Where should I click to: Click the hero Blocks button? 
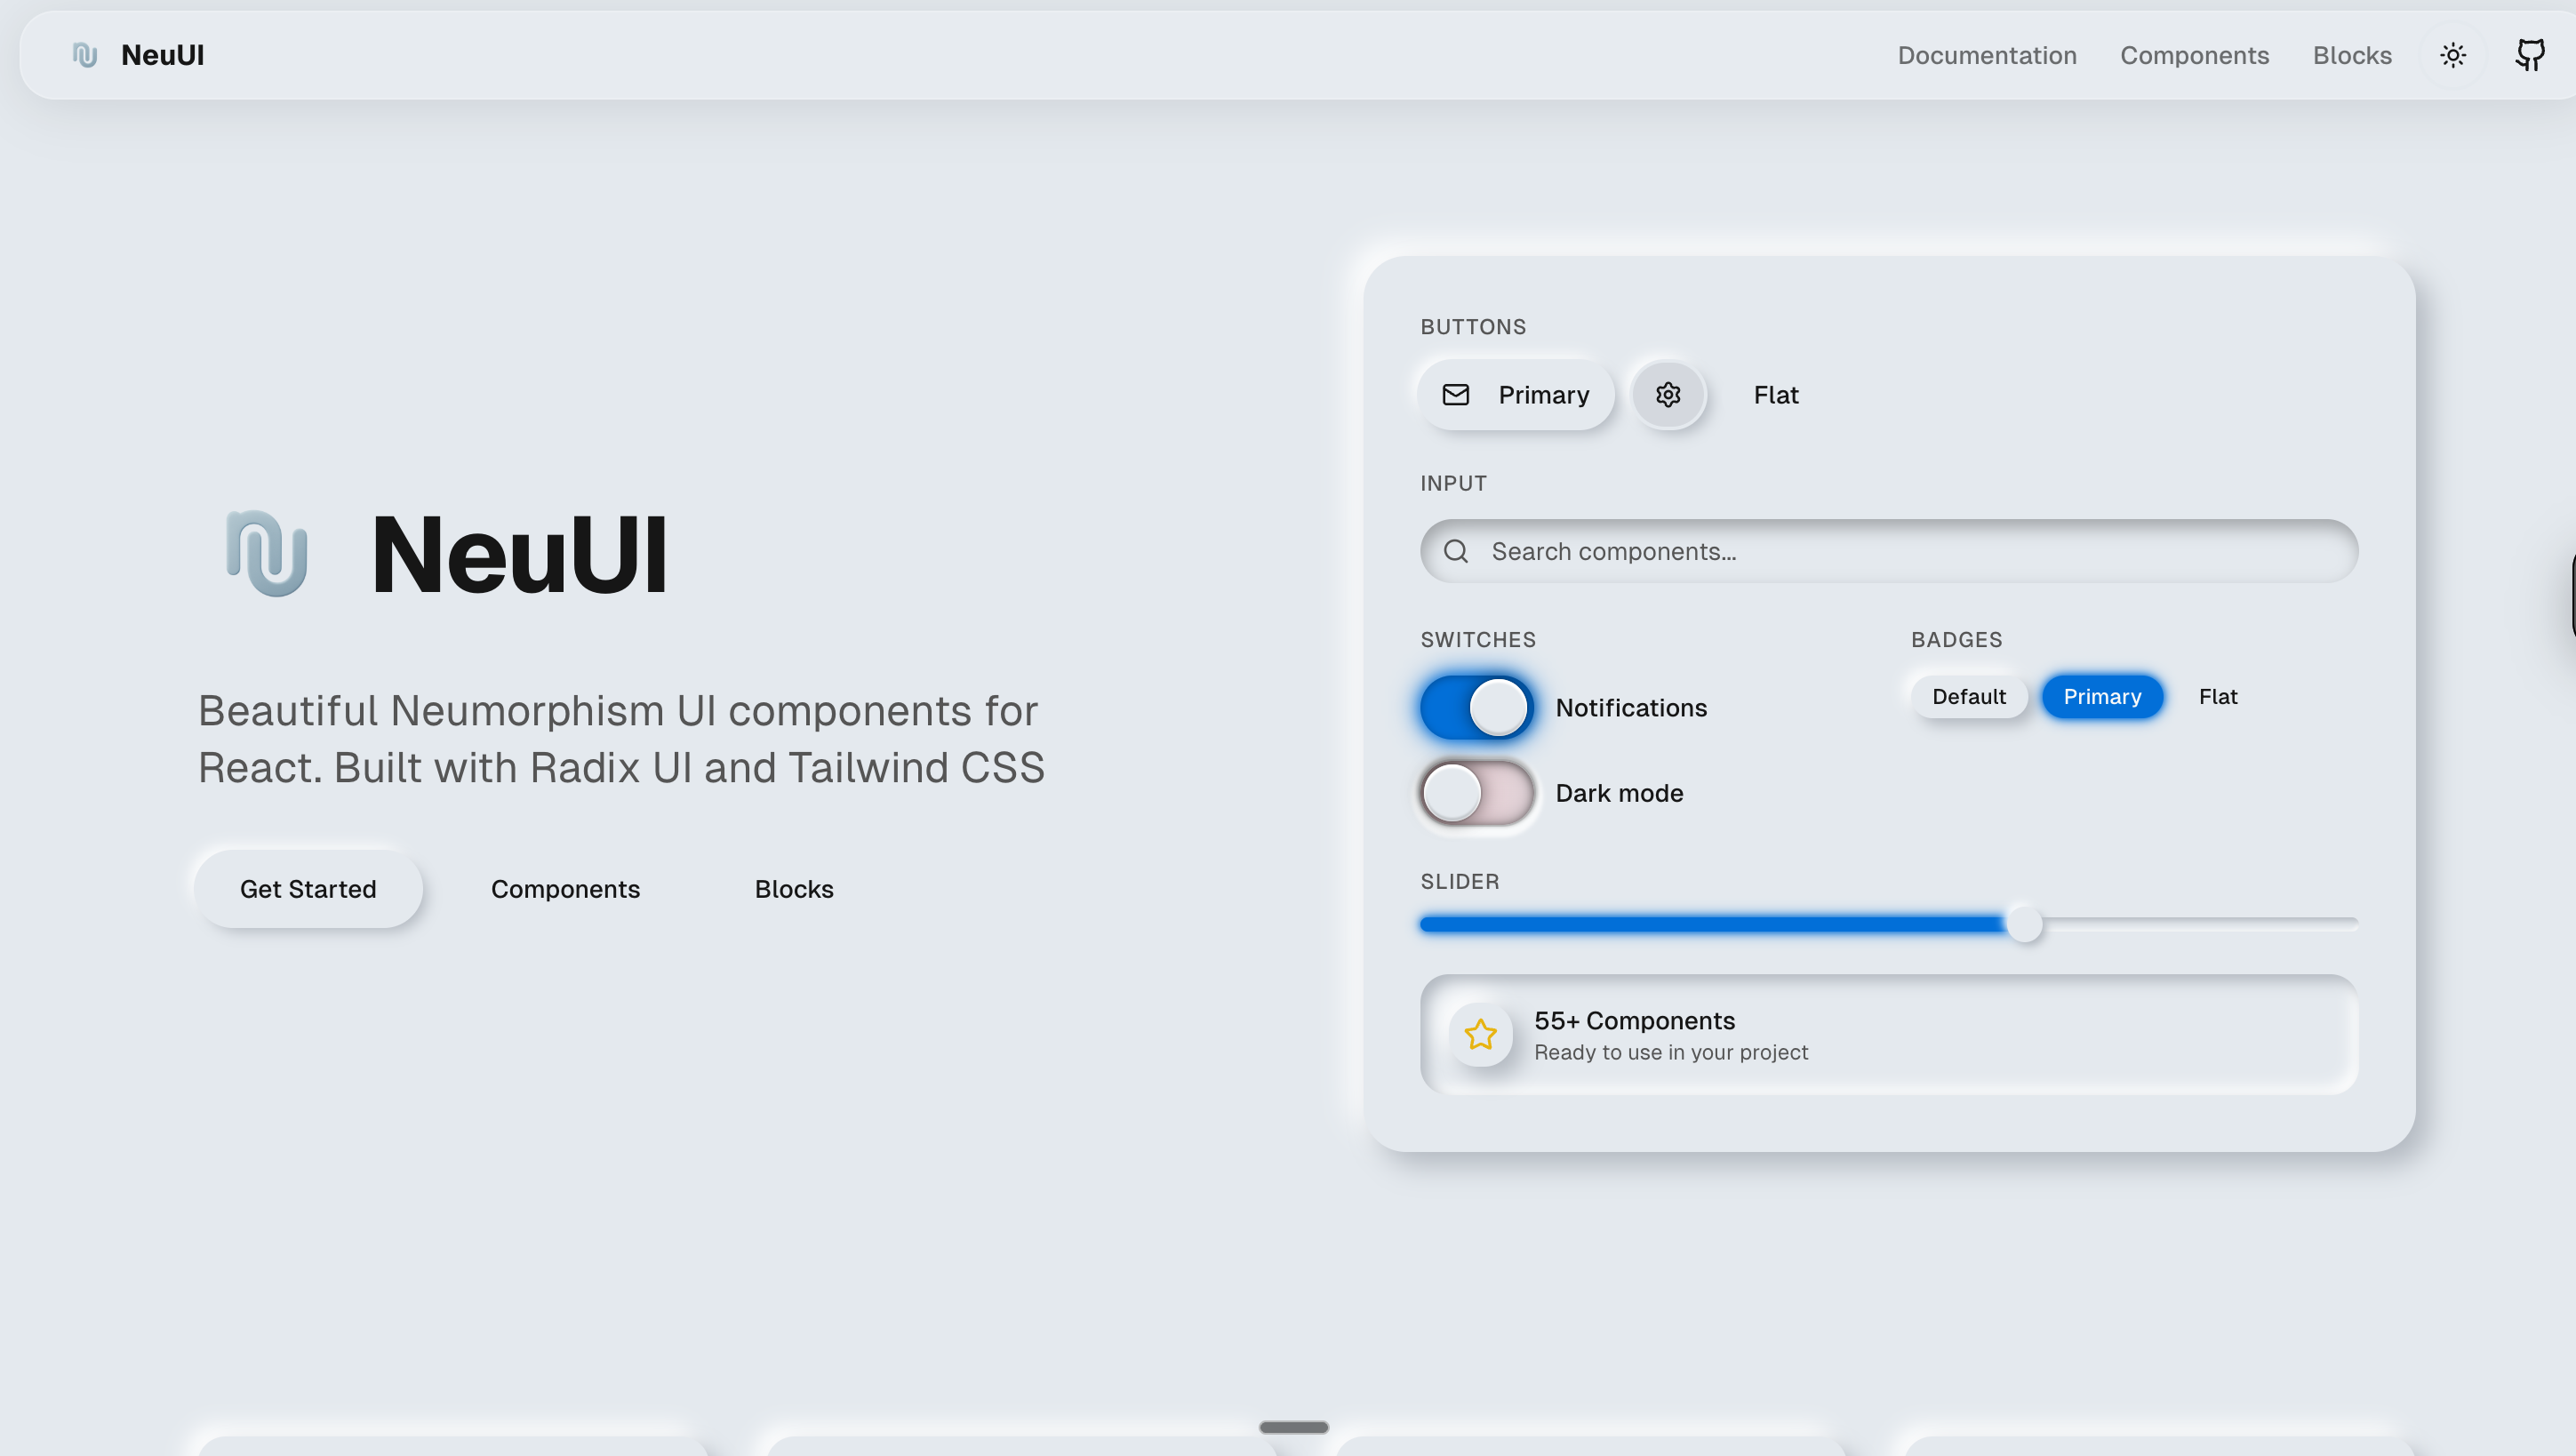[794, 889]
